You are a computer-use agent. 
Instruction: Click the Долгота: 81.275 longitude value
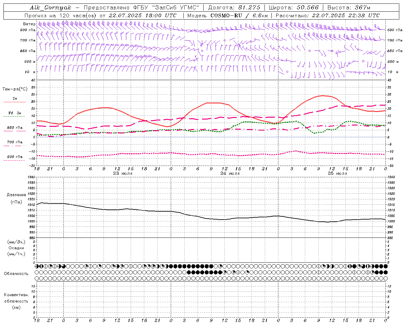click(234, 8)
